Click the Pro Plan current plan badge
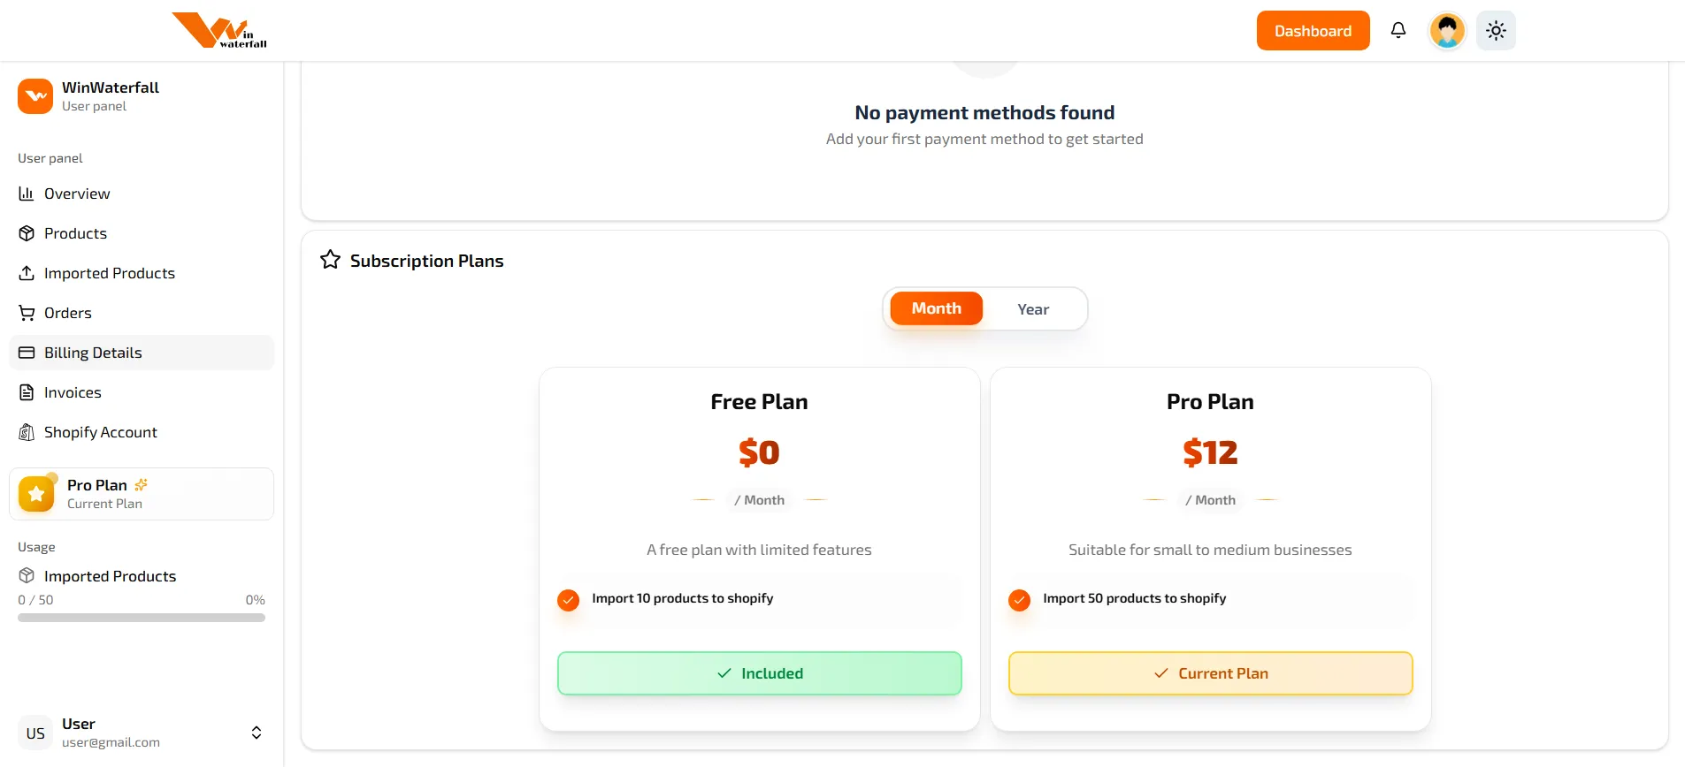The width and height of the screenshot is (1685, 767). (x=141, y=493)
